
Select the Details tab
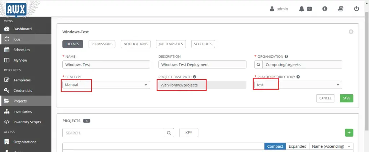(x=73, y=44)
